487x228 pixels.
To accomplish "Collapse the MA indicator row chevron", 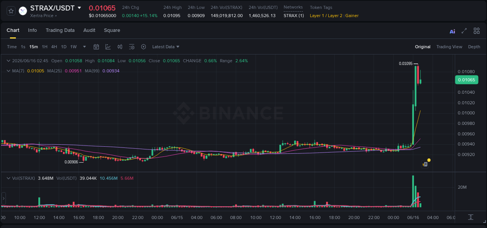I will point(9,71).
